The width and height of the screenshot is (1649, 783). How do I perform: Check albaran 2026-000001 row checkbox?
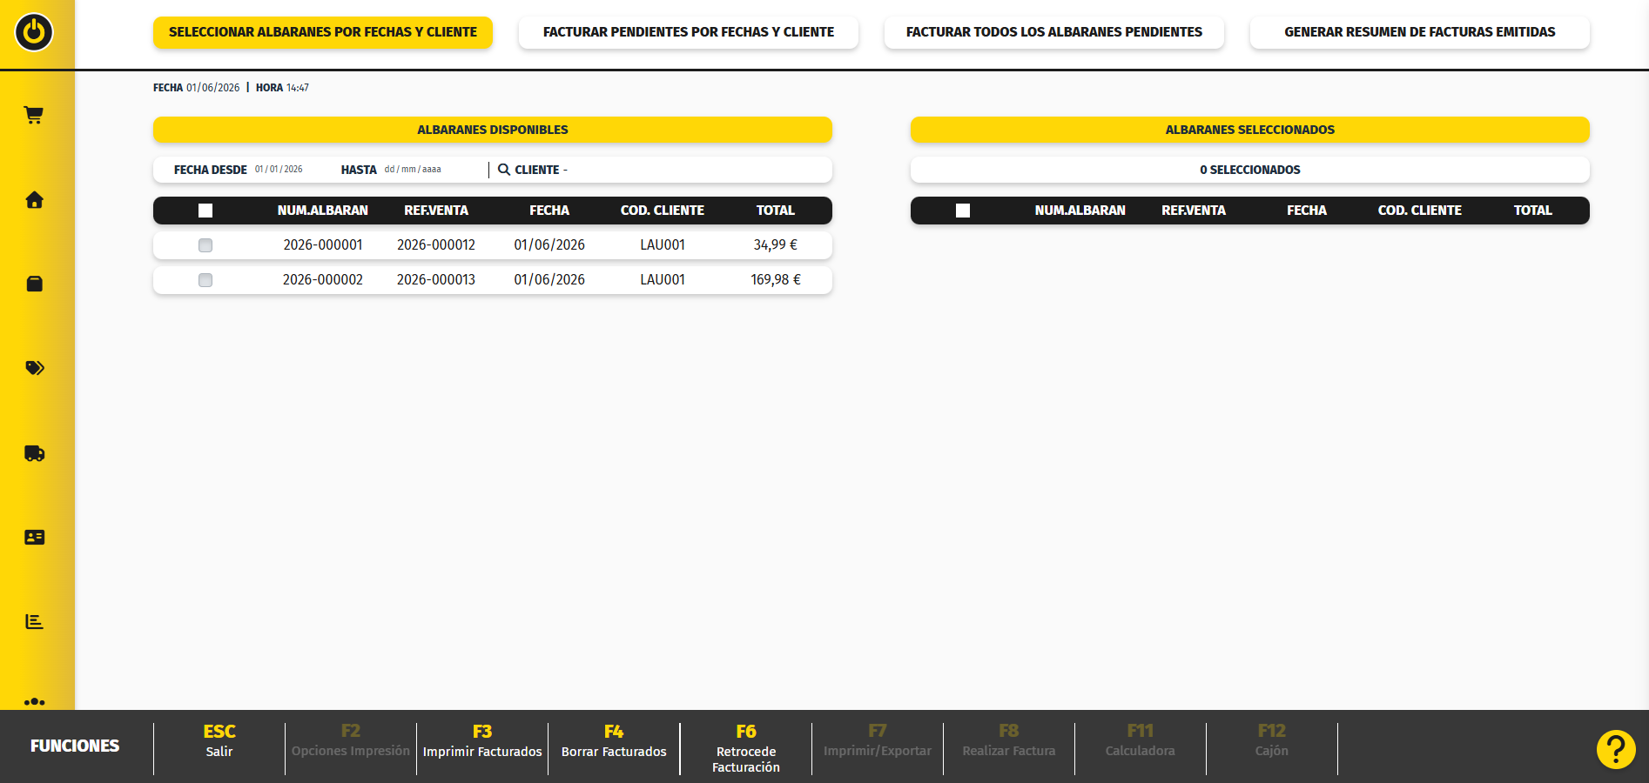[205, 245]
